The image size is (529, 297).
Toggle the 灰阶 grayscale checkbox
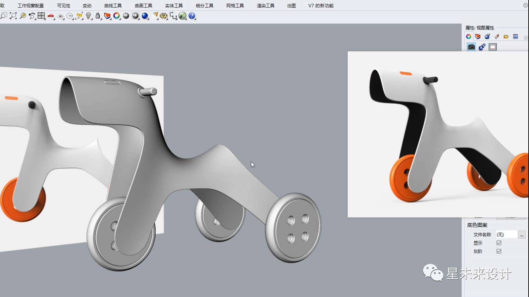click(499, 251)
